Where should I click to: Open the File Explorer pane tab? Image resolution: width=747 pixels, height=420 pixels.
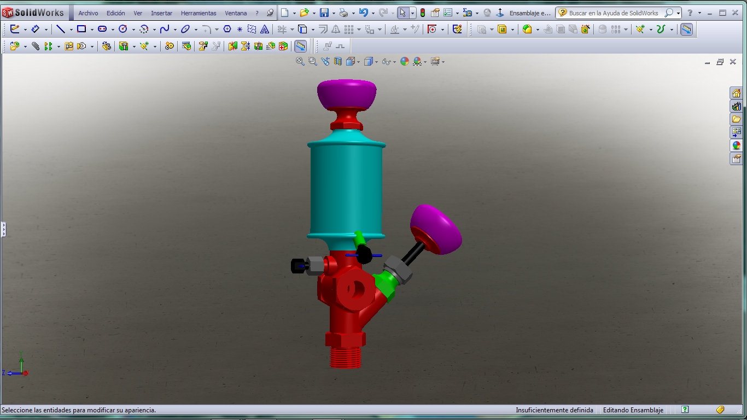pos(737,119)
